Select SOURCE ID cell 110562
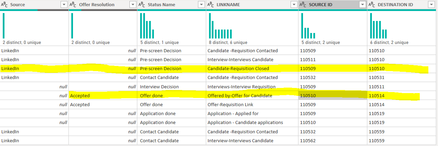The image size is (438, 146). pos(333,141)
